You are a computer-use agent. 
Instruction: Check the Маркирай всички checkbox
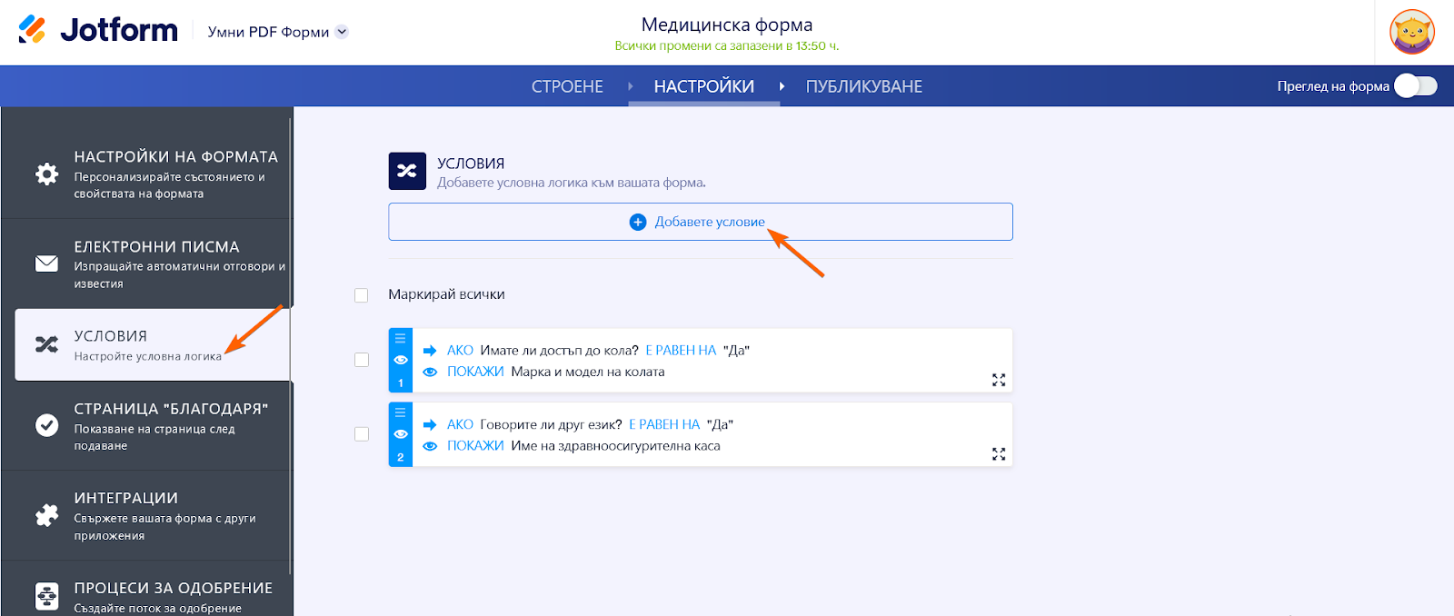362,295
